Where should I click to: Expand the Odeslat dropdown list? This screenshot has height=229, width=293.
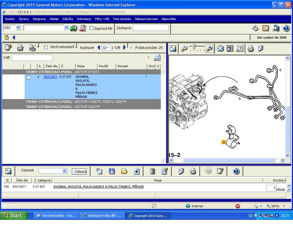click(64, 171)
